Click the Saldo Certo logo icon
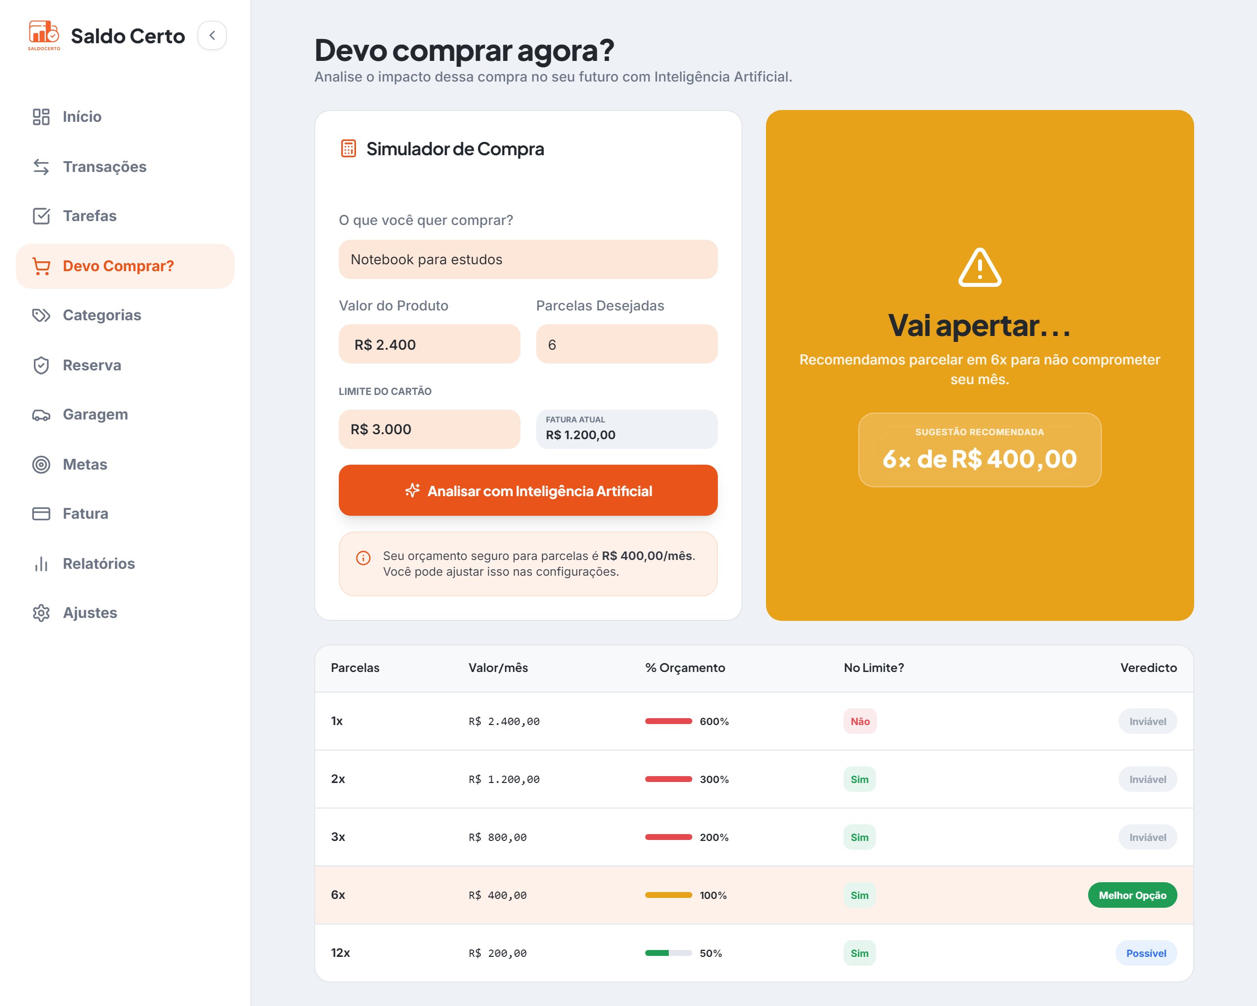The width and height of the screenshot is (1257, 1006). [44, 35]
